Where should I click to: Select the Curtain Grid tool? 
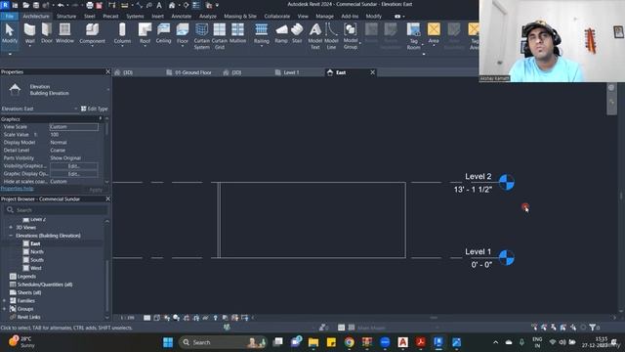pos(219,36)
